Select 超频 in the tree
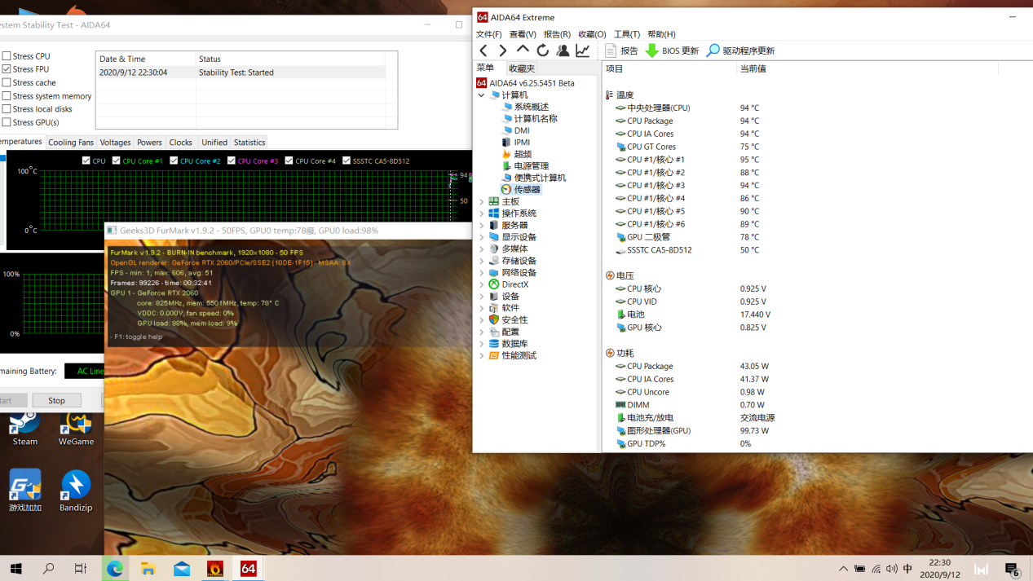This screenshot has width=1033, height=581. [x=523, y=154]
